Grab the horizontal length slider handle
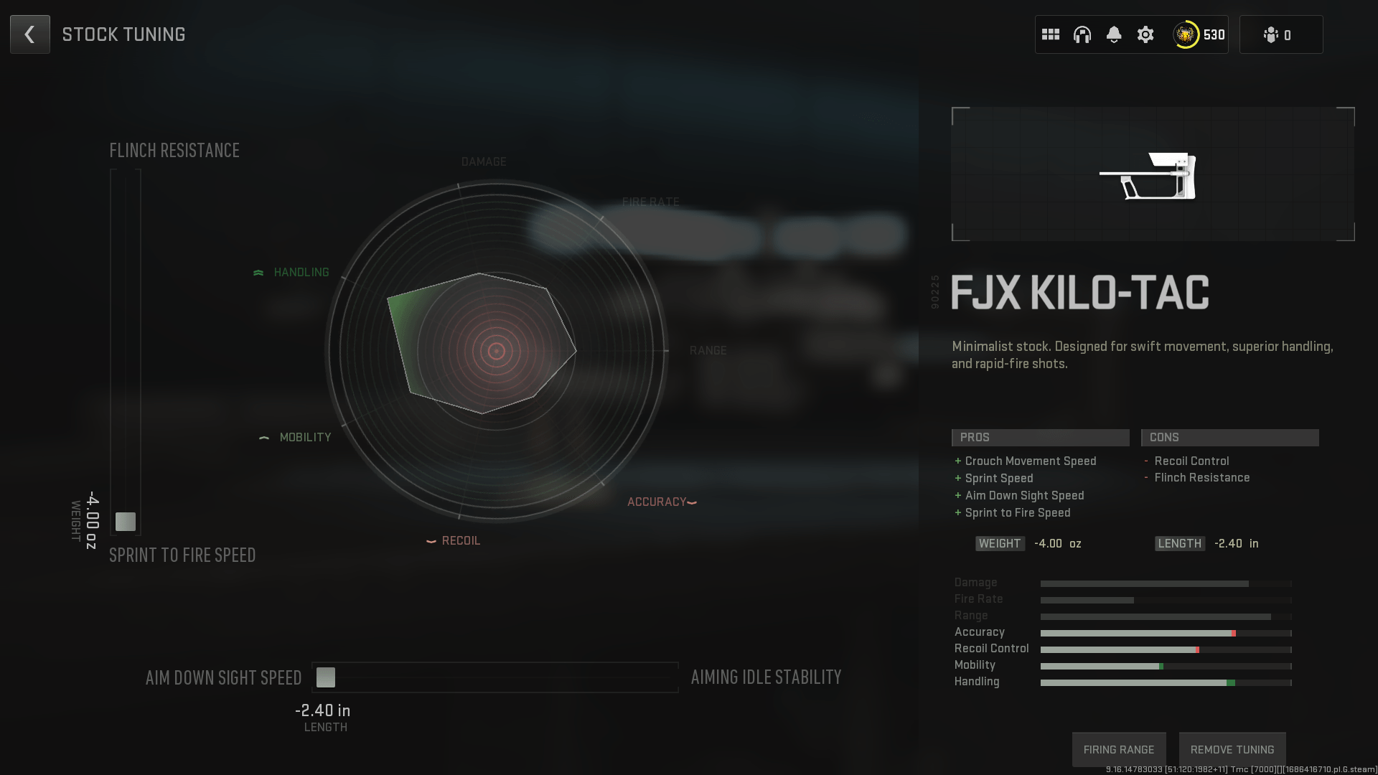 coord(326,677)
